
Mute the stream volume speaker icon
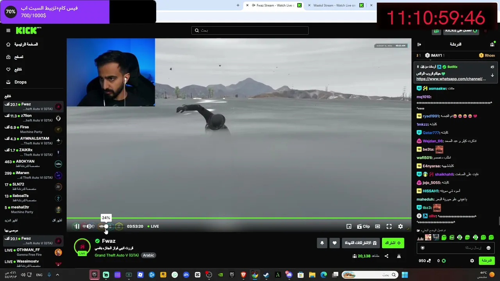[x=89, y=226]
